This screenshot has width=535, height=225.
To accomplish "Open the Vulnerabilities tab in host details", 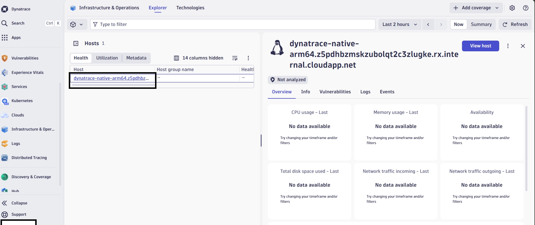I will click(x=335, y=92).
